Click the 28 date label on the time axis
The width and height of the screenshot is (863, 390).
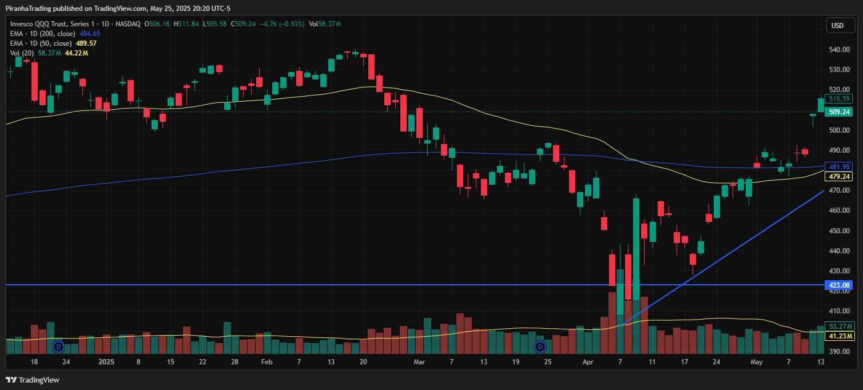234,362
